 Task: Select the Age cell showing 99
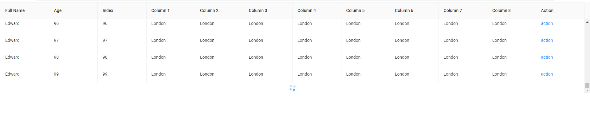coord(56,74)
